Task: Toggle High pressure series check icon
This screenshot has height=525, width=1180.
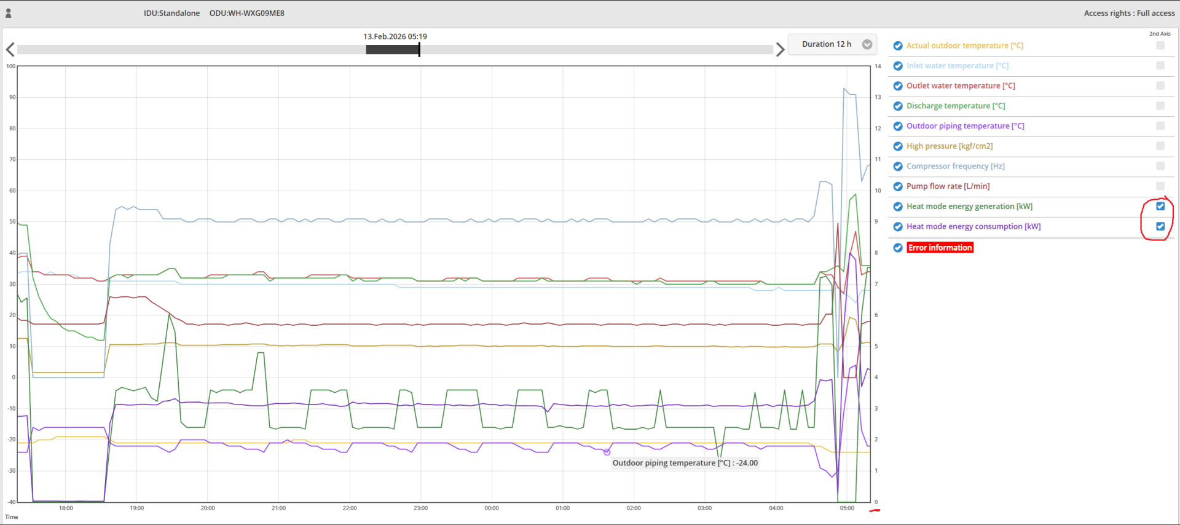Action: [x=898, y=146]
